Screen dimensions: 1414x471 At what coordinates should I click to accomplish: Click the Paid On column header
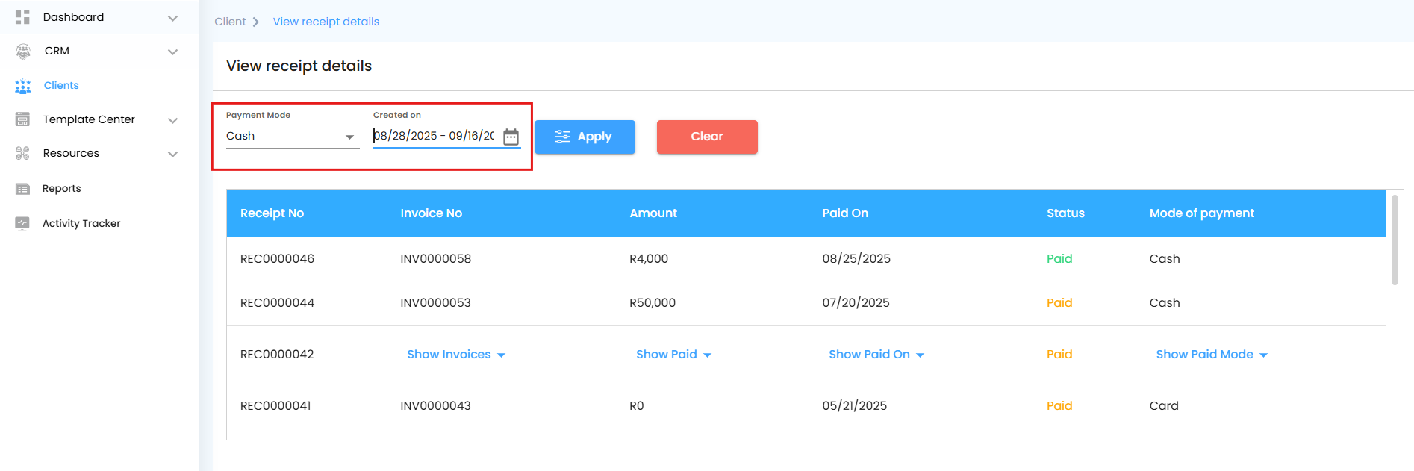(845, 213)
